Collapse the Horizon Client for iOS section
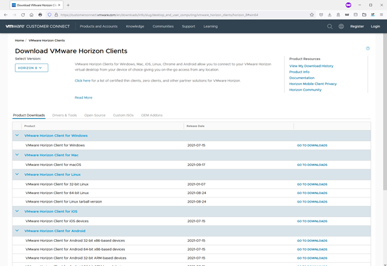 click(x=17, y=212)
